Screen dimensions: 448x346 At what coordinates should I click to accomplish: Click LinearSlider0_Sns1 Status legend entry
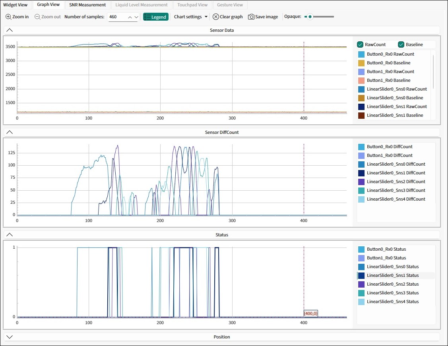point(392,275)
